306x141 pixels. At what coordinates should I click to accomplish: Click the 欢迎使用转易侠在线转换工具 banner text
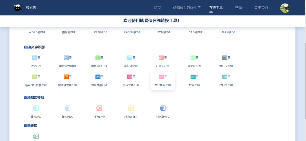[151, 21]
